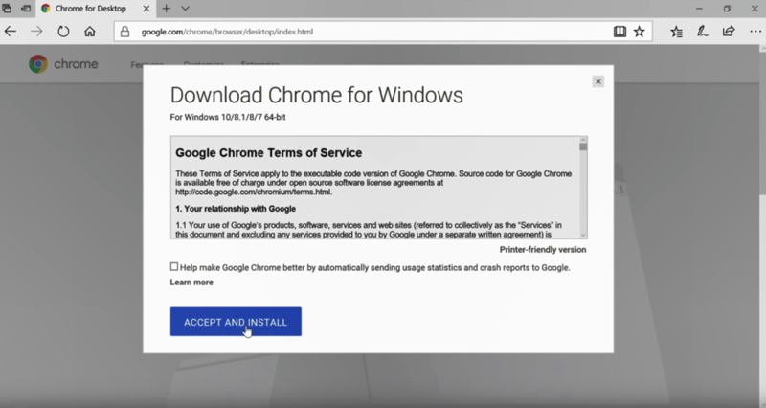Click terms scrollbar down arrow
The height and width of the screenshot is (408, 766).
click(583, 235)
